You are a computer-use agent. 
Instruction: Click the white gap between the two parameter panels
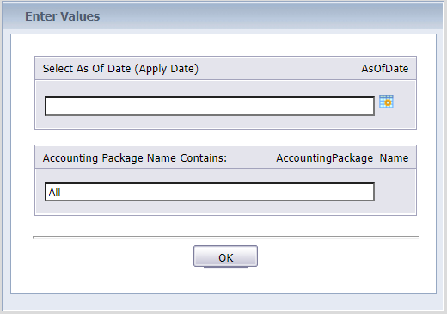pyautogui.click(x=225, y=137)
